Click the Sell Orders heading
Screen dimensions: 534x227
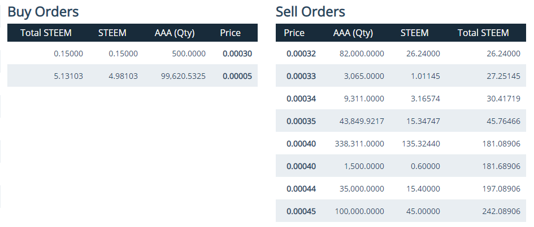pos(310,11)
